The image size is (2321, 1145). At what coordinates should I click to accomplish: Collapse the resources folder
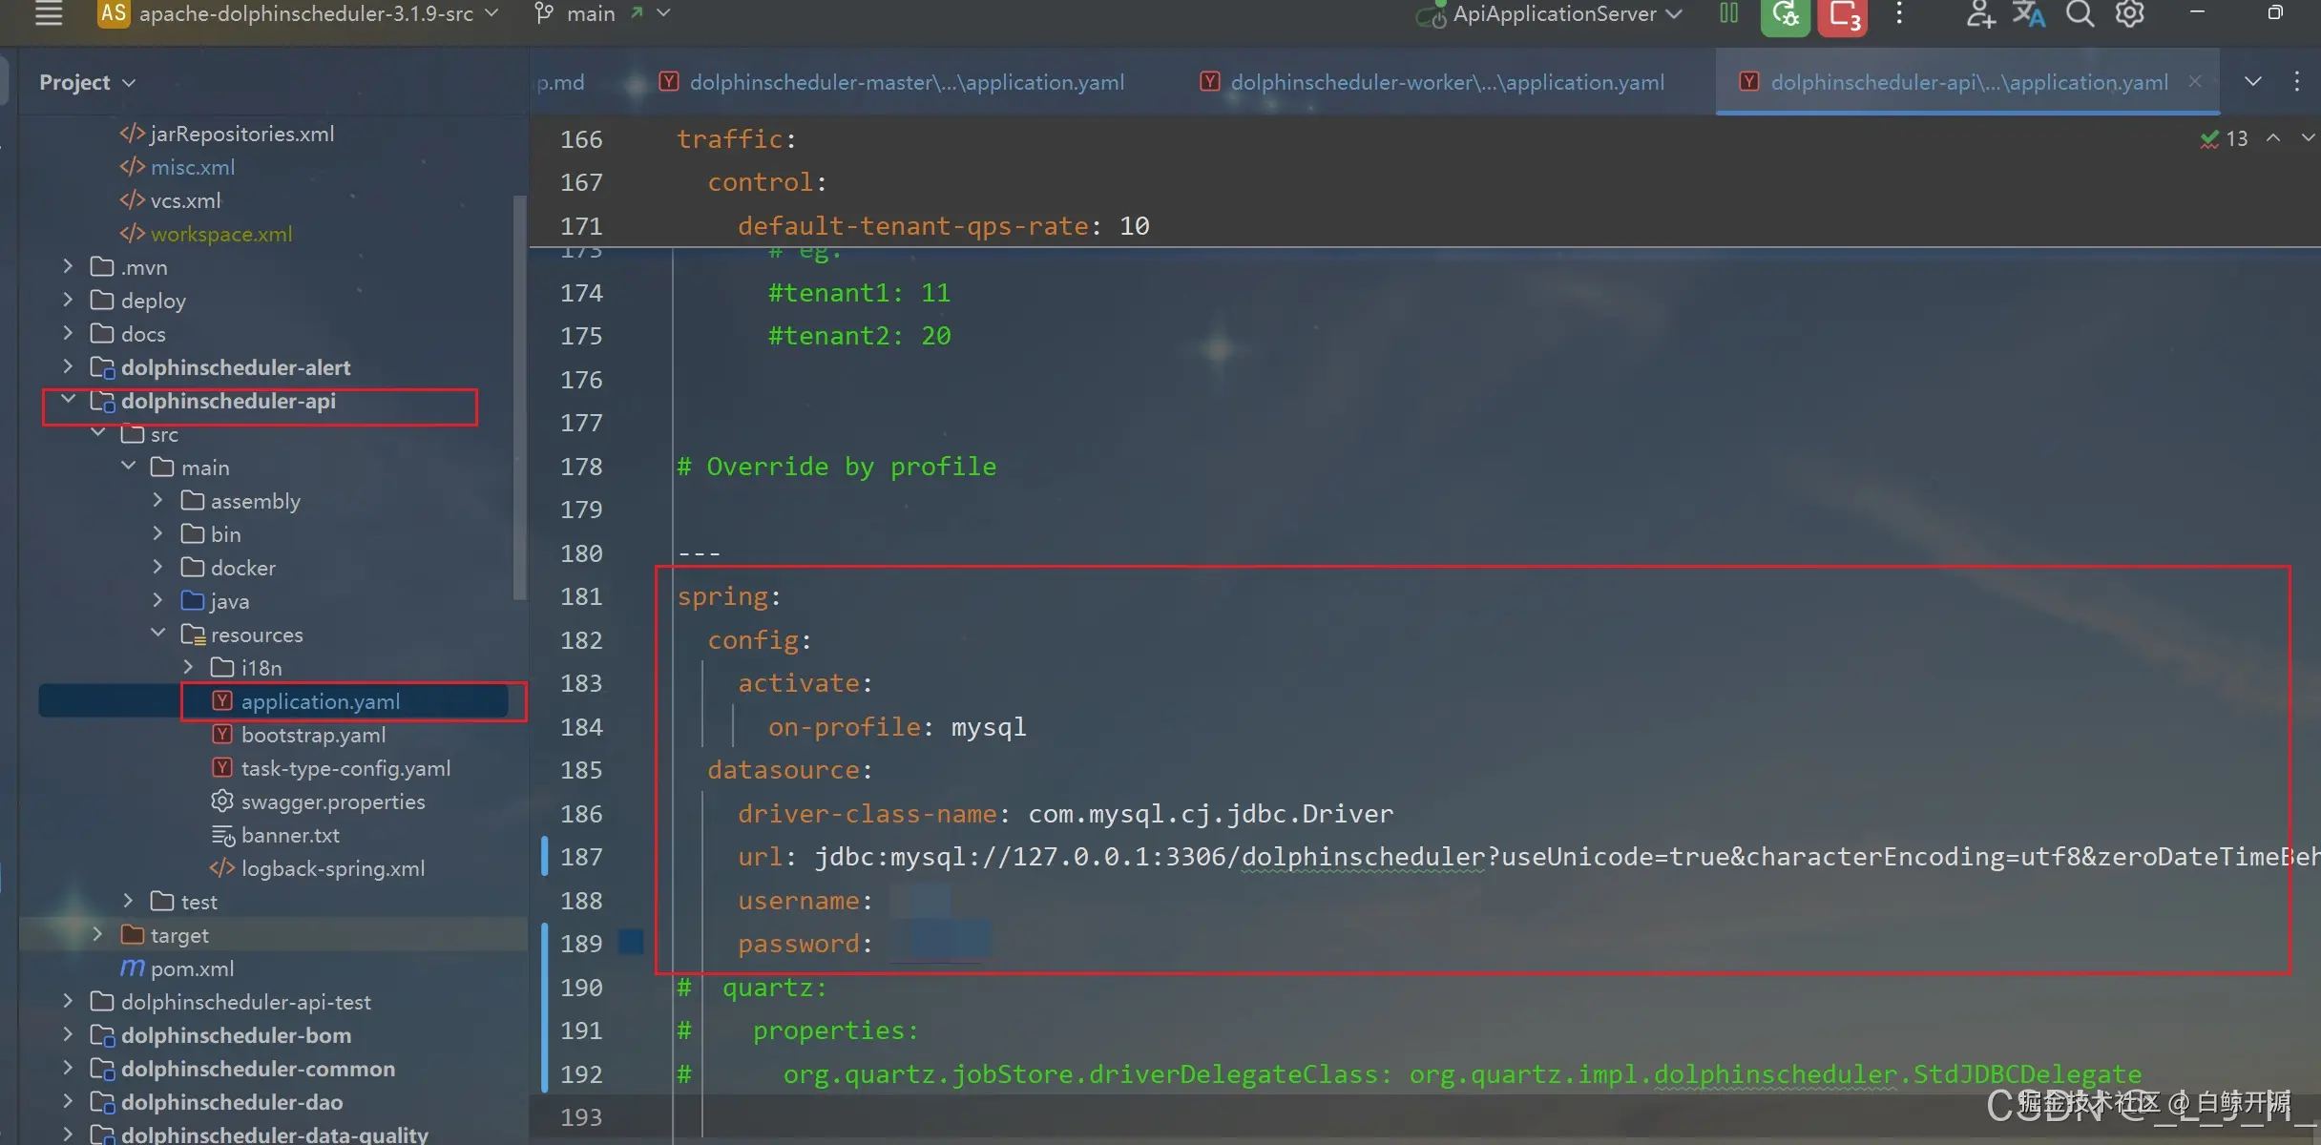(158, 634)
